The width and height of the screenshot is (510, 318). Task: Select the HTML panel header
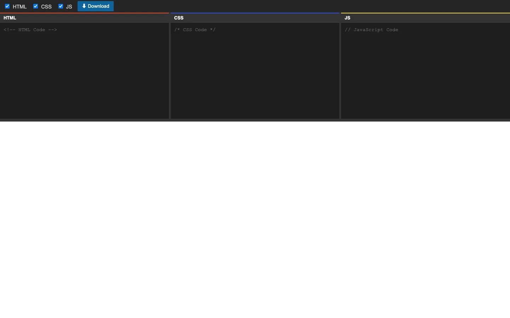pyautogui.click(x=84, y=18)
